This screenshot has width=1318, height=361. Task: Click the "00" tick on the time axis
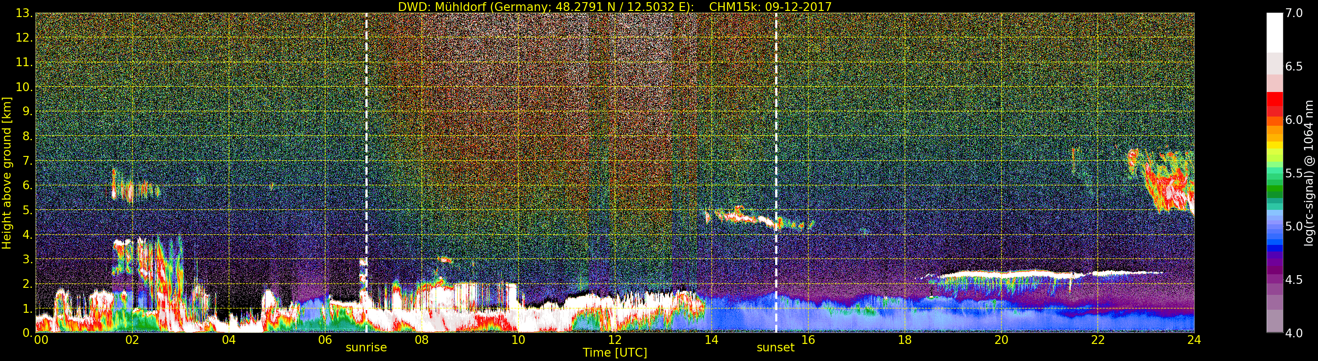41,340
